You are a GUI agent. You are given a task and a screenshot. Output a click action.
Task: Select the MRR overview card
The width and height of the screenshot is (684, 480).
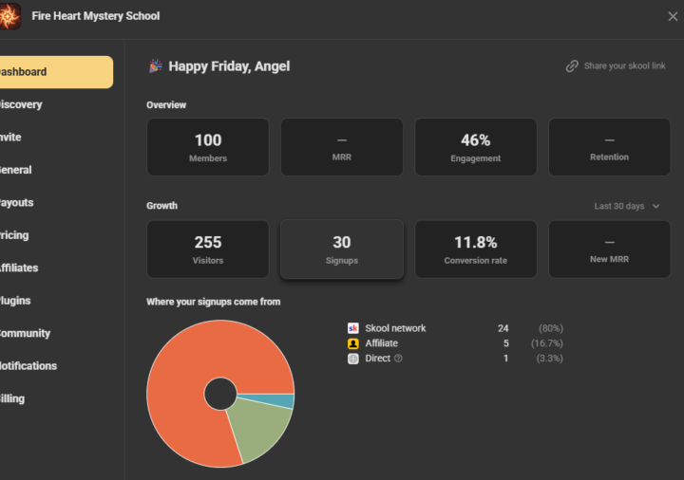(x=342, y=147)
